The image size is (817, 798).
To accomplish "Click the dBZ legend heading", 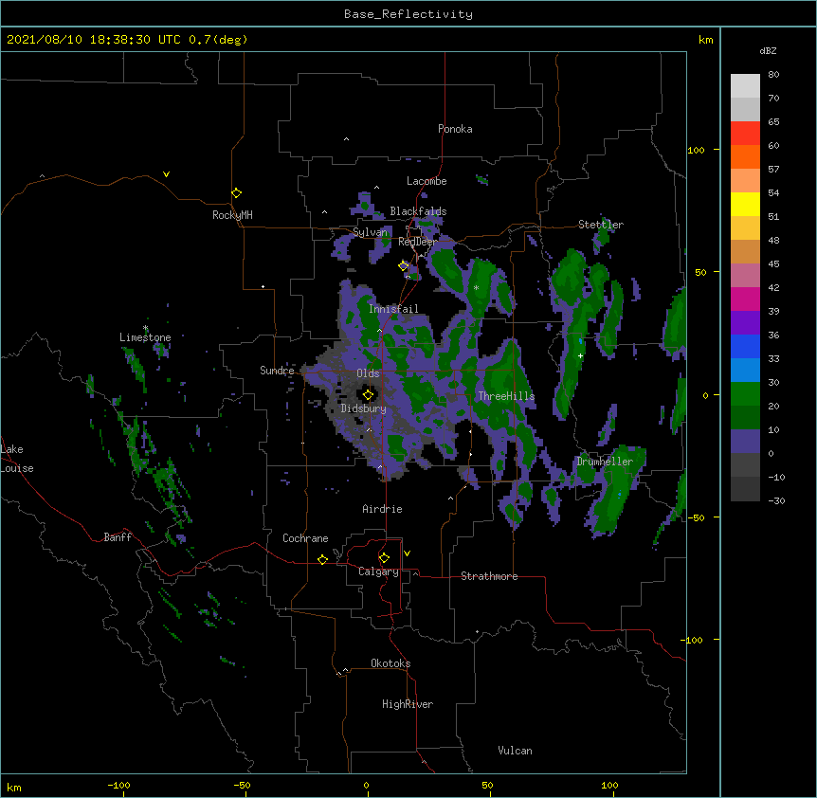I will tap(768, 51).
